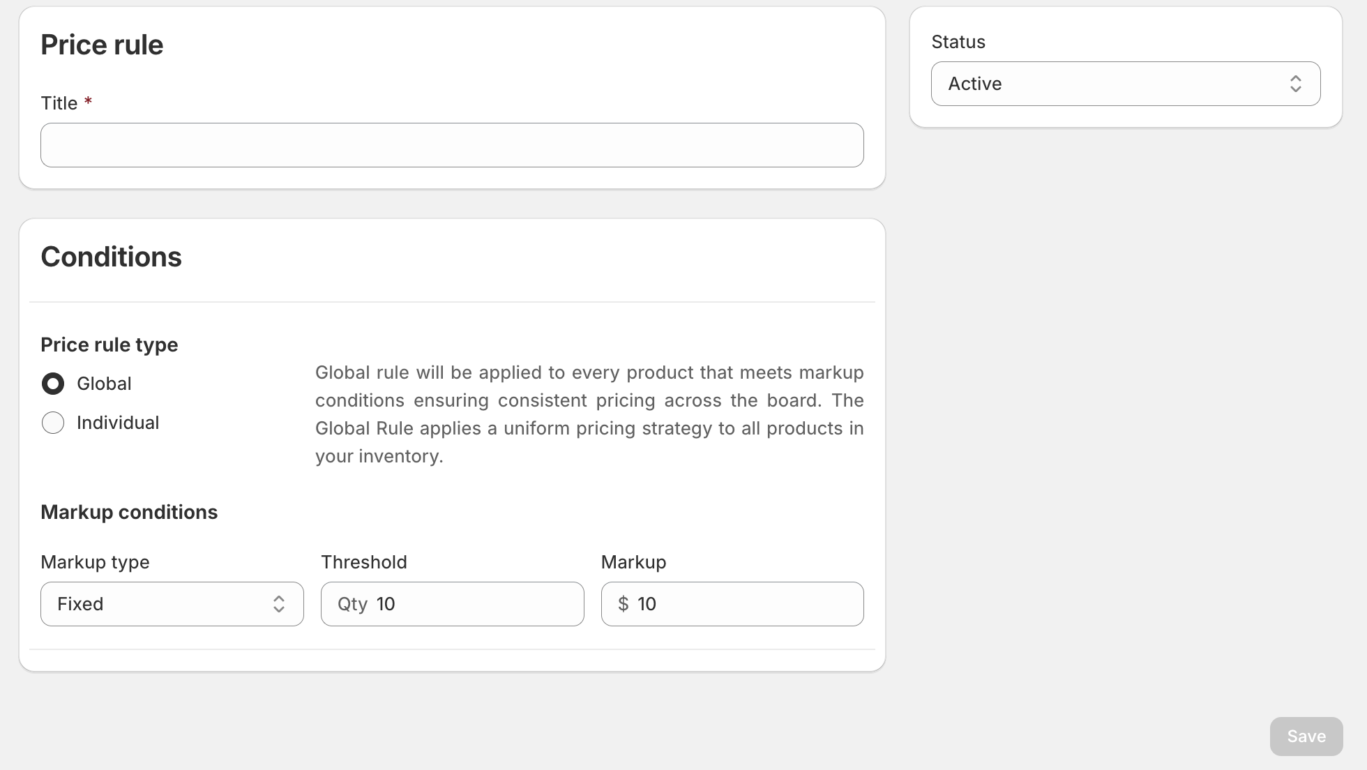Viewport: 1367px width, 770px height.
Task: Click the Price rule Title section
Action: coord(452,144)
